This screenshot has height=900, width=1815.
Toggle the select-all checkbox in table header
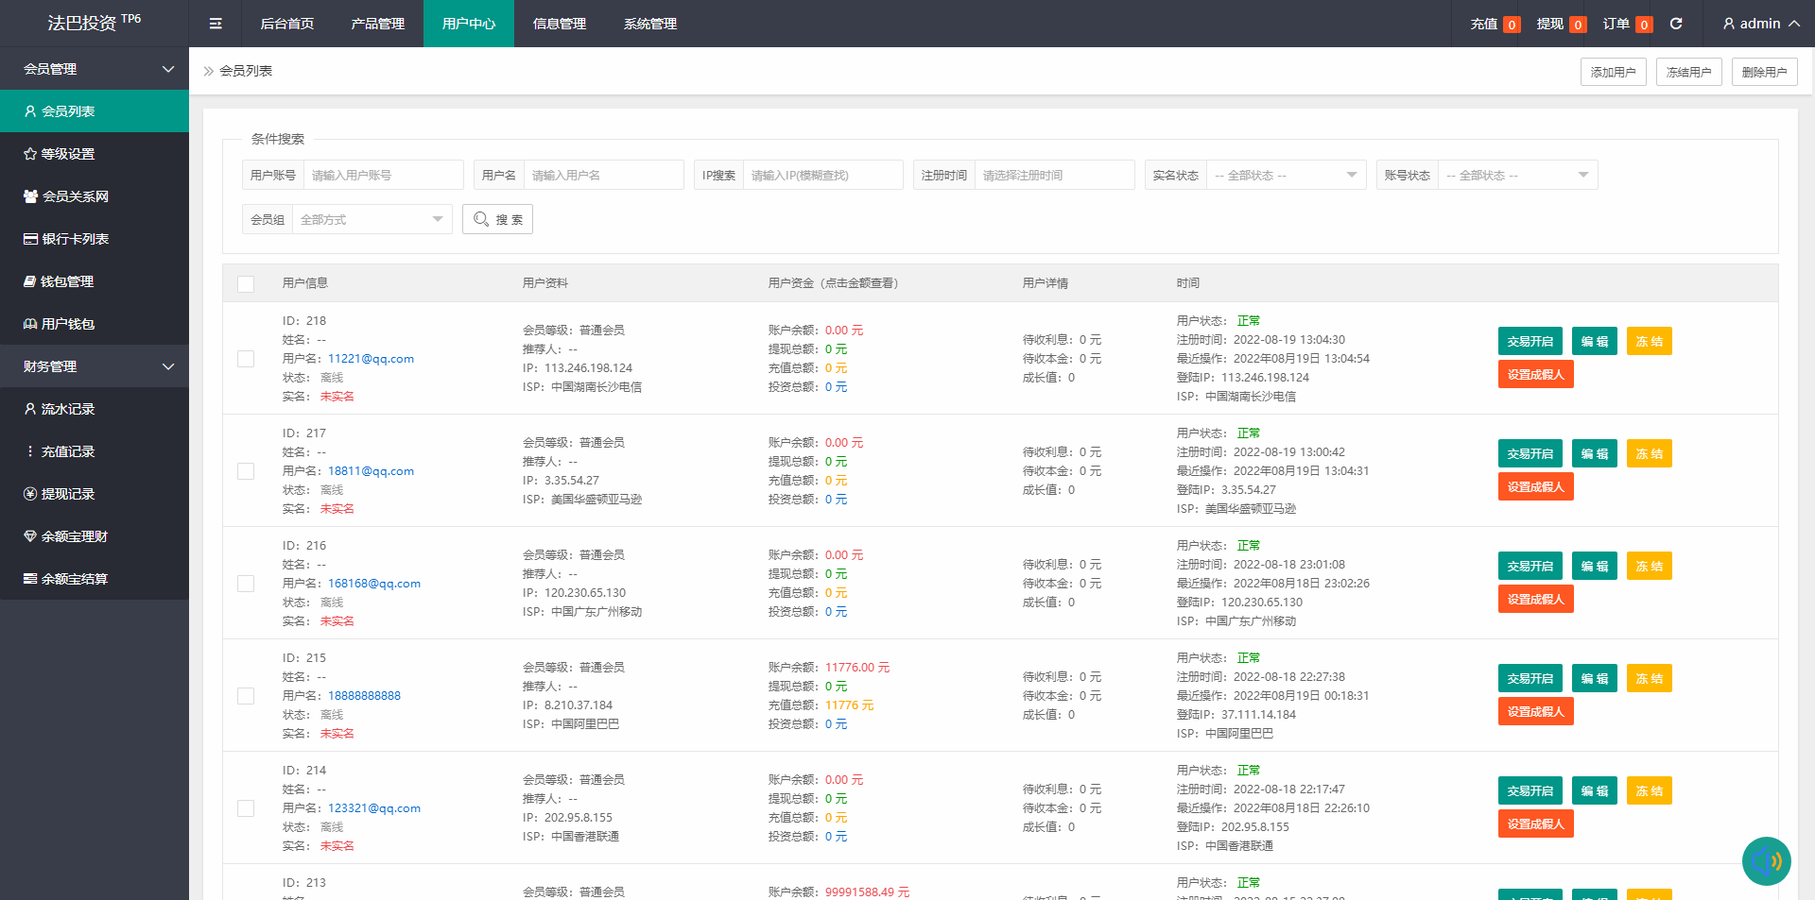click(x=246, y=283)
